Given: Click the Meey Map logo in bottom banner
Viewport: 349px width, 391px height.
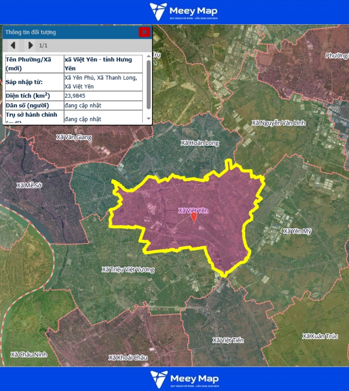Looking at the screenshot, I should [x=184, y=379].
